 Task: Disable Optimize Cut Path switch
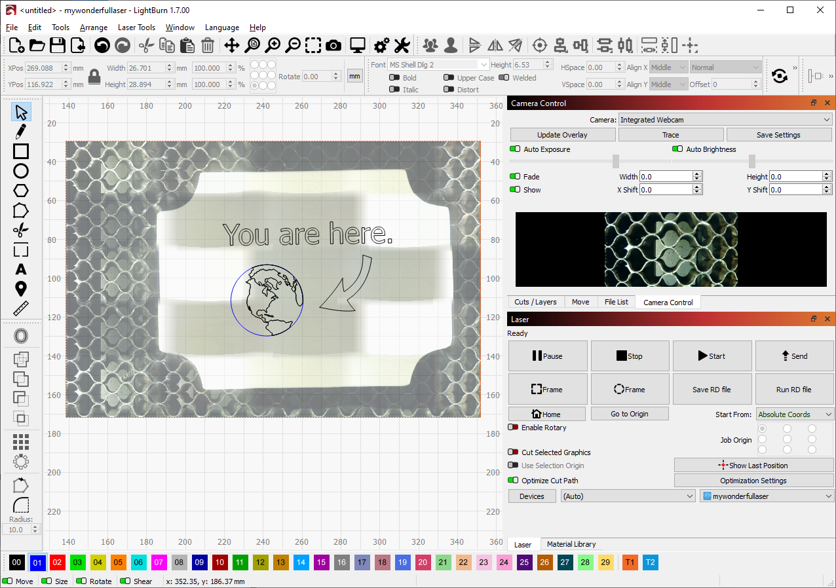[513, 481]
